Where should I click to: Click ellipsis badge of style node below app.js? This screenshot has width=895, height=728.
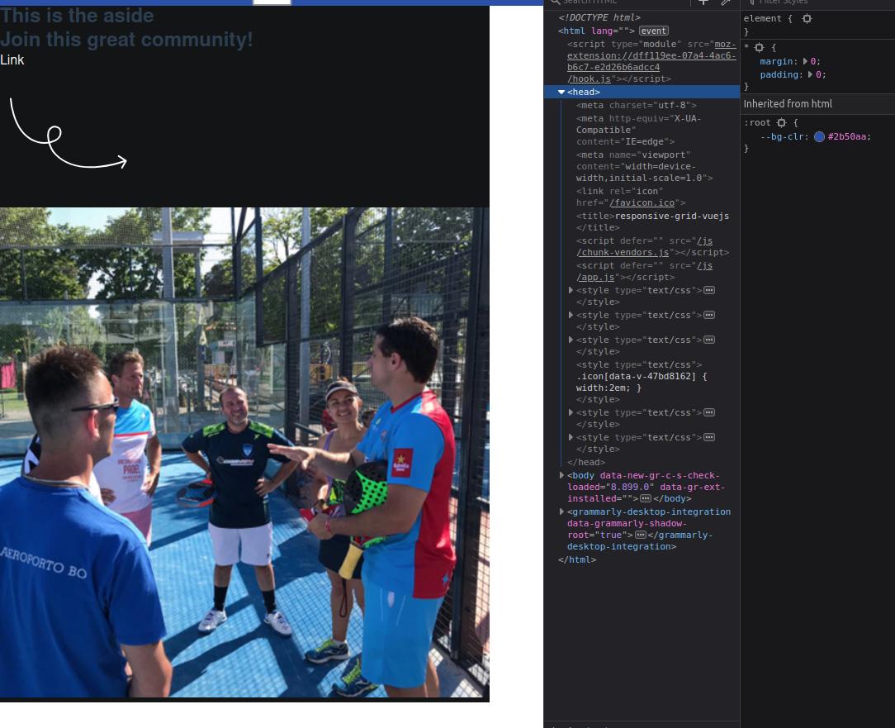[709, 290]
